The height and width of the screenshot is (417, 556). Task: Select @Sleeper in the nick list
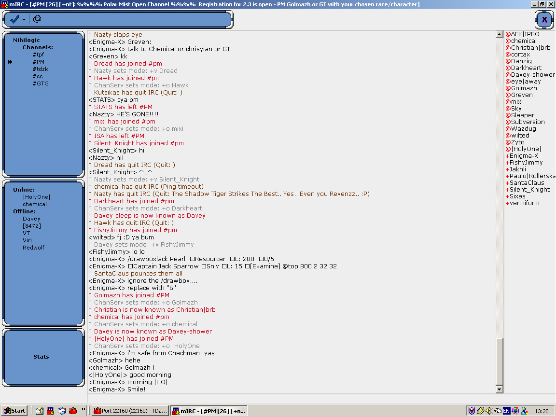pyautogui.click(x=520, y=115)
